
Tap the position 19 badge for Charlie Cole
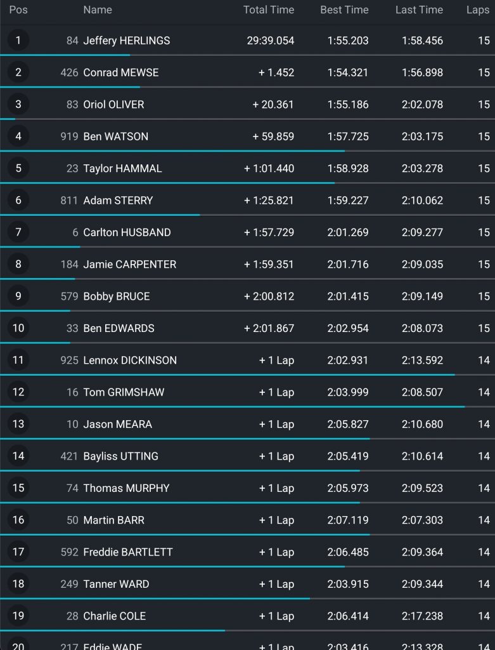pyautogui.click(x=18, y=616)
